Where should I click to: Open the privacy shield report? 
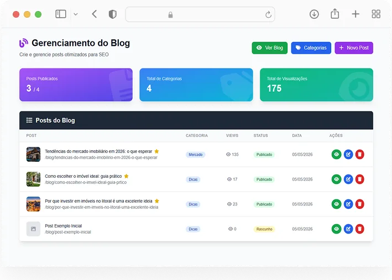pyautogui.click(x=112, y=14)
